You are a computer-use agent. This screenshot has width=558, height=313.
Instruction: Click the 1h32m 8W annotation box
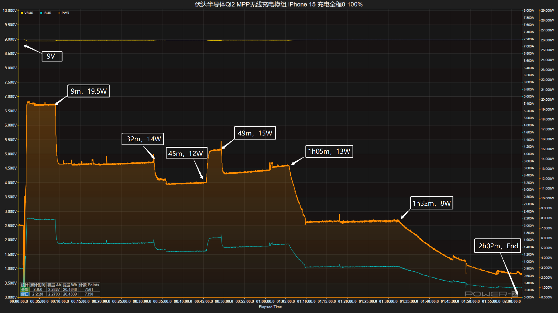[x=431, y=203]
